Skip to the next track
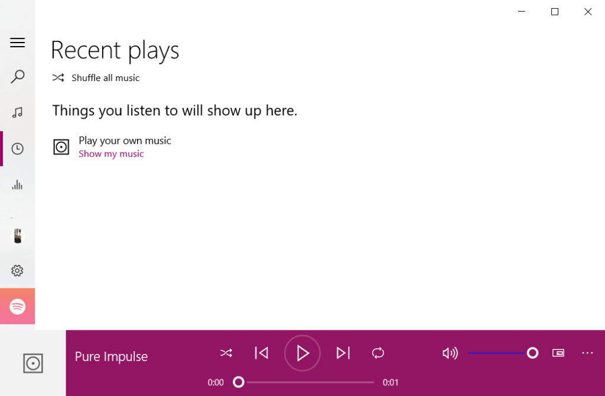The width and height of the screenshot is (605, 396). [x=343, y=353]
